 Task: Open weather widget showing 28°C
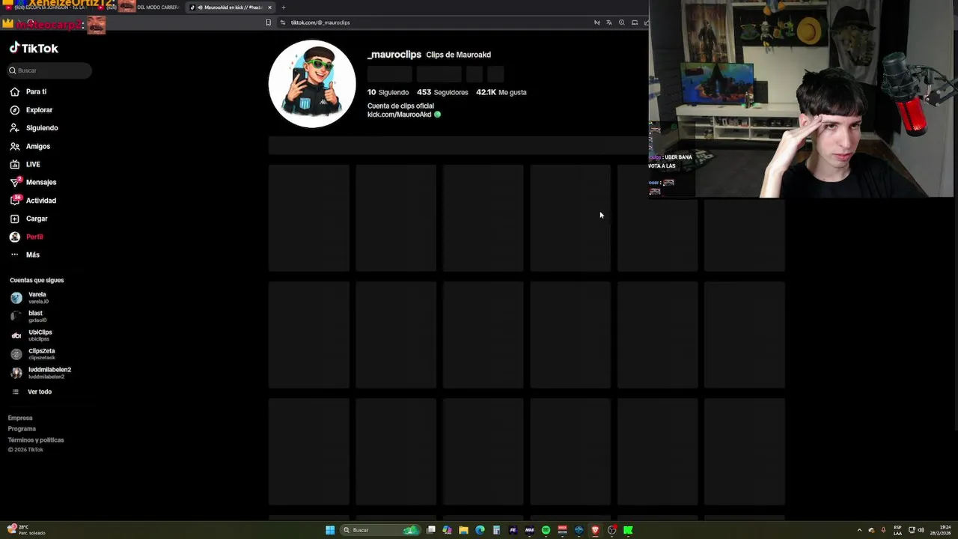26,530
